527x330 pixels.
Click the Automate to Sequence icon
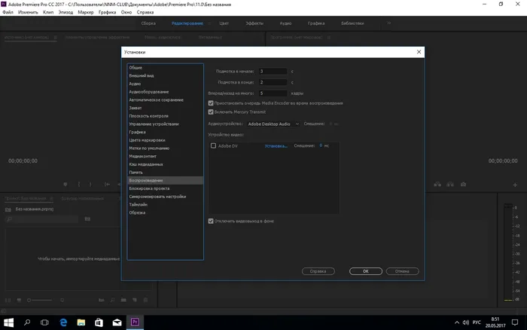pyautogui.click(x=101, y=300)
